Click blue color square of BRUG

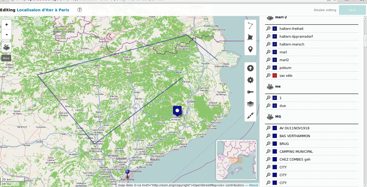pyautogui.click(x=275, y=144)
